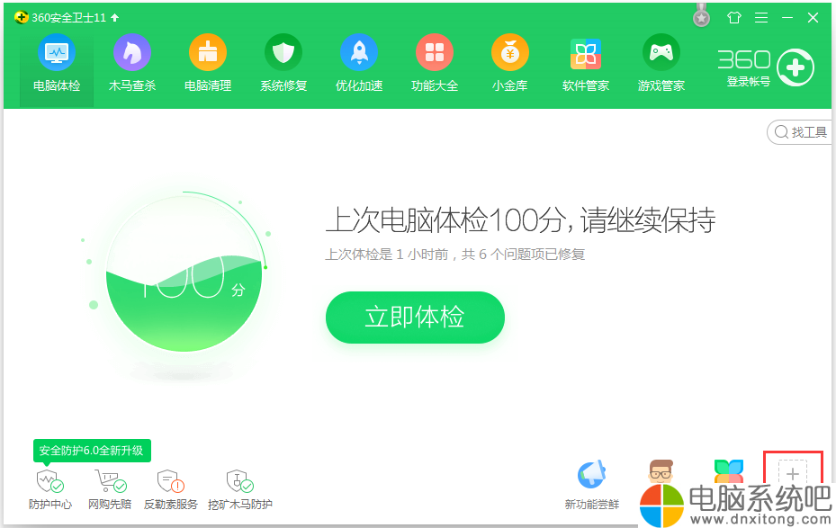This screenshot has height=528, width=836.
Task: Open the main menu hamburger icon
Action: point(761,18)
